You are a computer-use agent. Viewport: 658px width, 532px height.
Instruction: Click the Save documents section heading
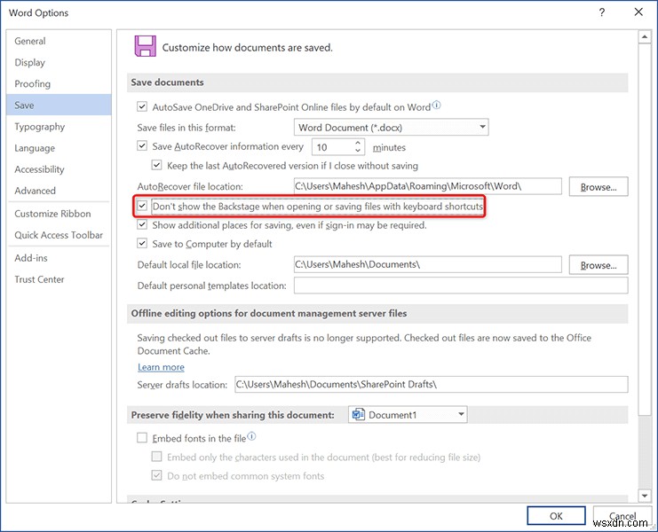click(167, 82)
